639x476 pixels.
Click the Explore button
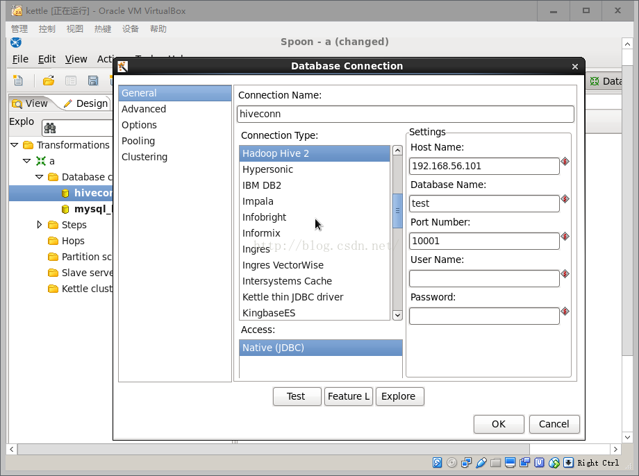(x=399, y=396)
